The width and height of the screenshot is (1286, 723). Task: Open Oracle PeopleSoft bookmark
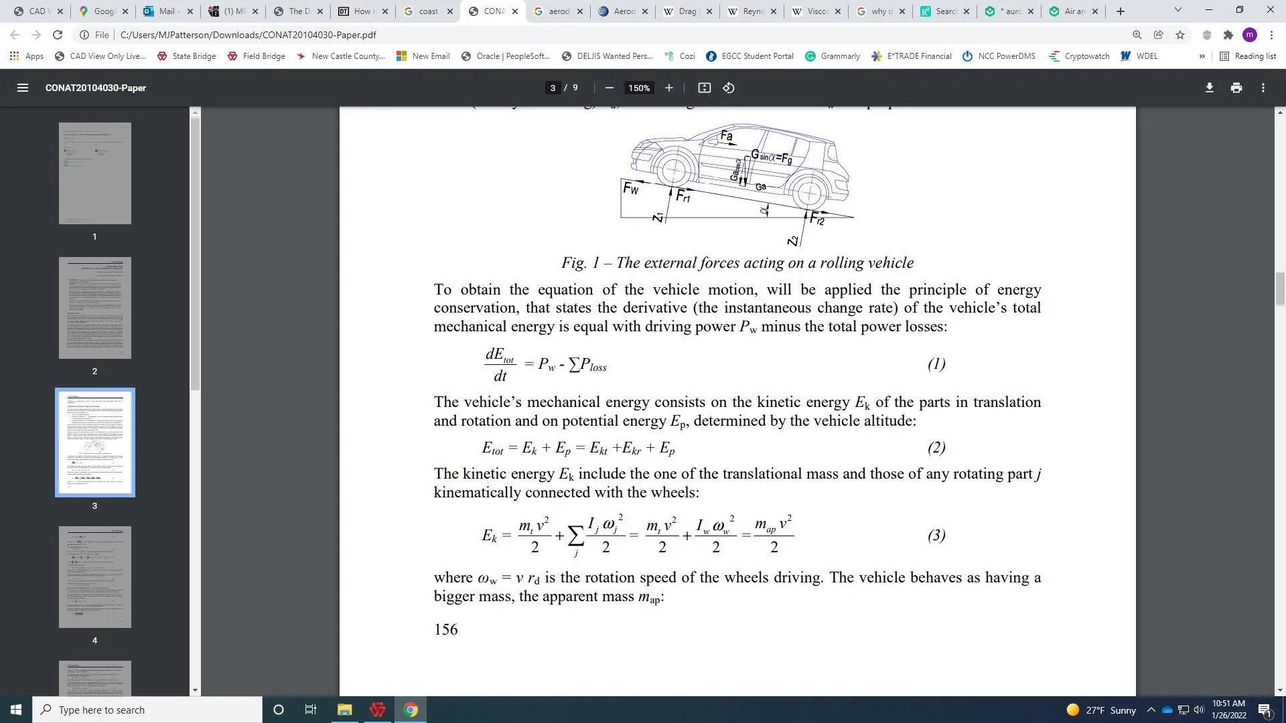coord(506,56)
